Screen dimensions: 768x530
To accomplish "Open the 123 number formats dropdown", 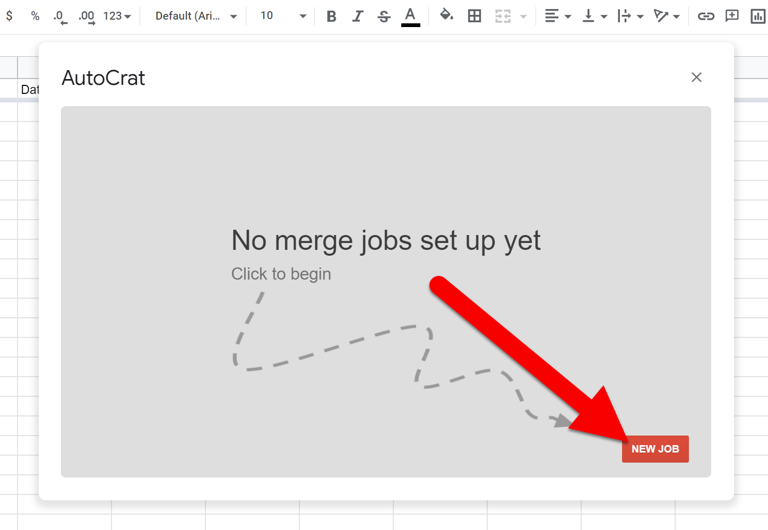I will [x=117, y=16].
